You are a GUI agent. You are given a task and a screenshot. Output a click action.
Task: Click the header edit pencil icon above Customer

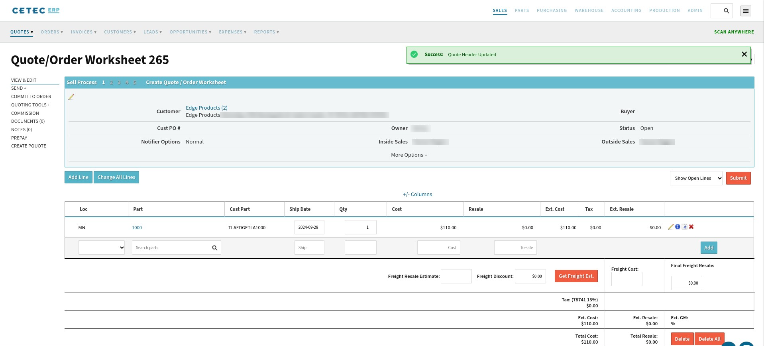pyautogui.click(x=71, y=97)
